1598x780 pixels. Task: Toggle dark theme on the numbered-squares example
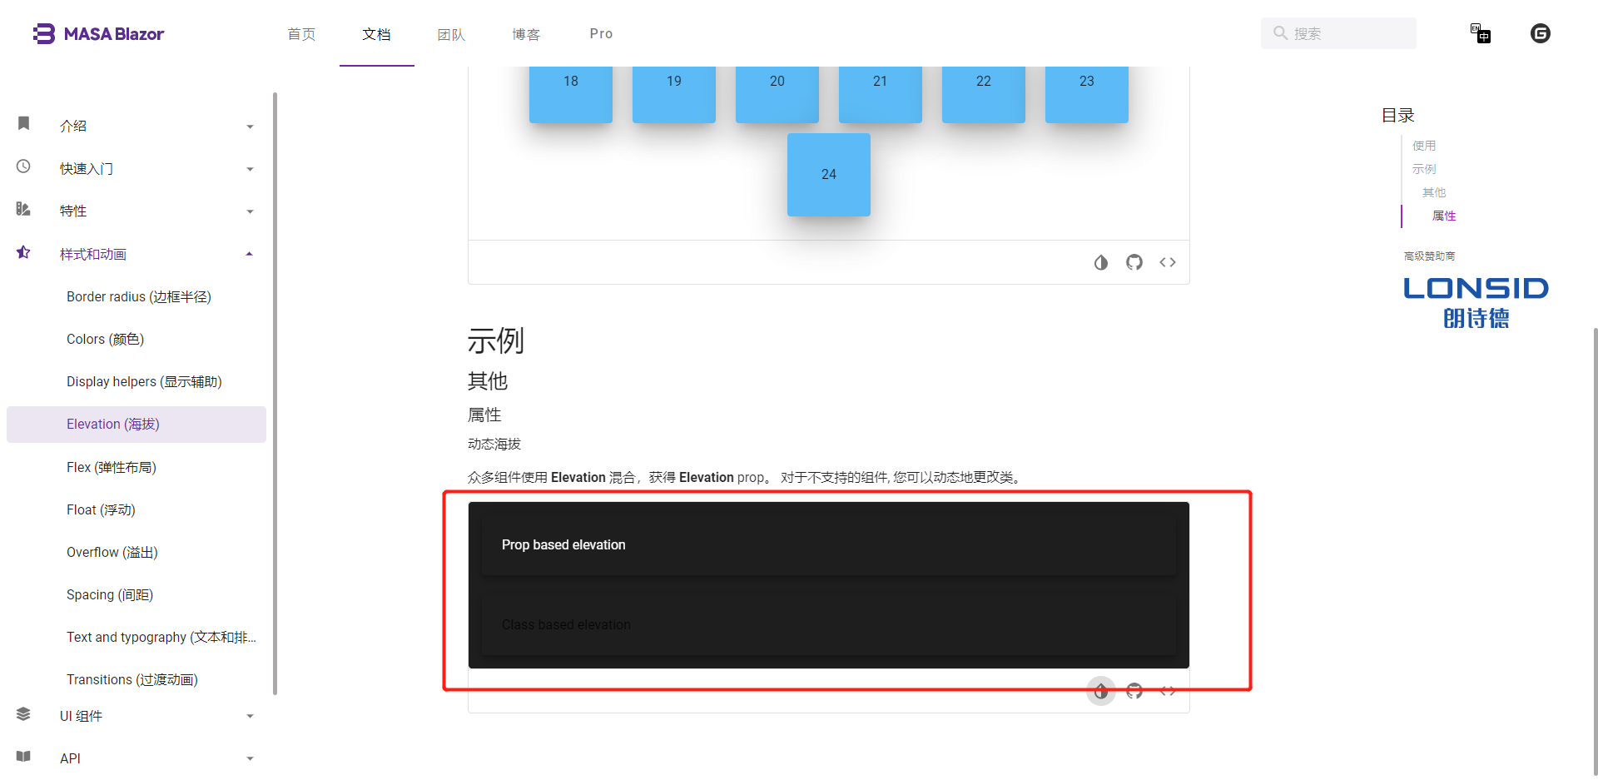pyautogui.click(x=1101, y=262)
